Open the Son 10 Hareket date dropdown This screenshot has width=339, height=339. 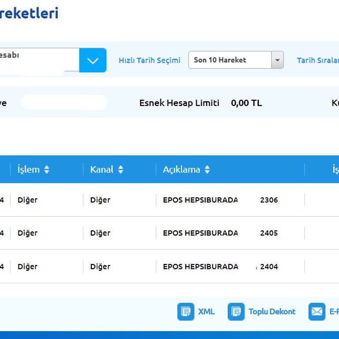coord(236,60)
